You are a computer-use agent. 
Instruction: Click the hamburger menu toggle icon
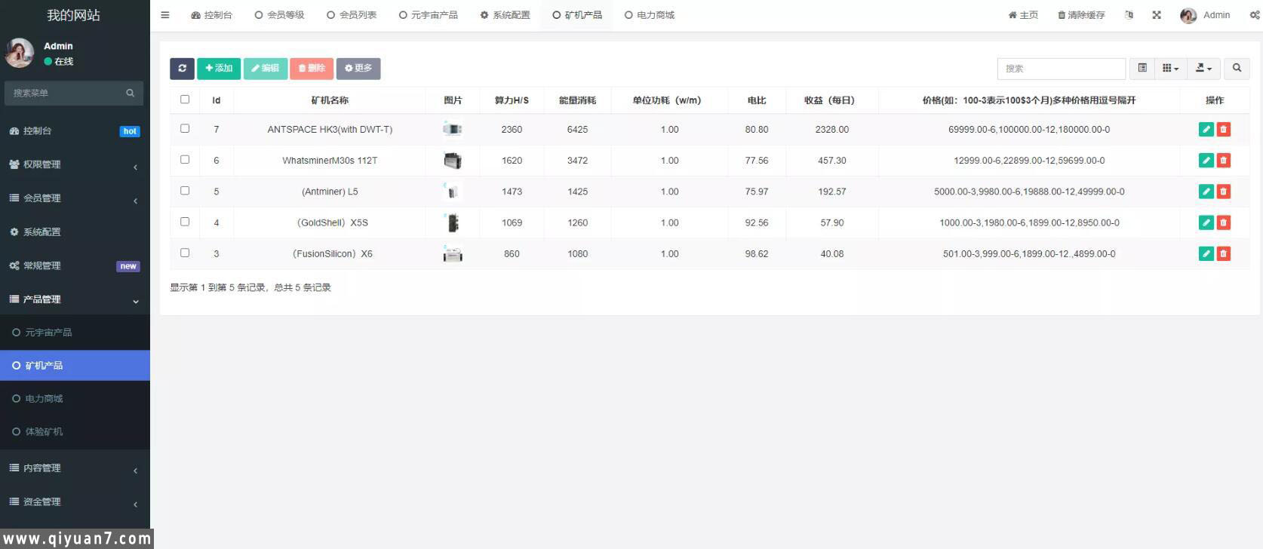[x=165, y=15]
